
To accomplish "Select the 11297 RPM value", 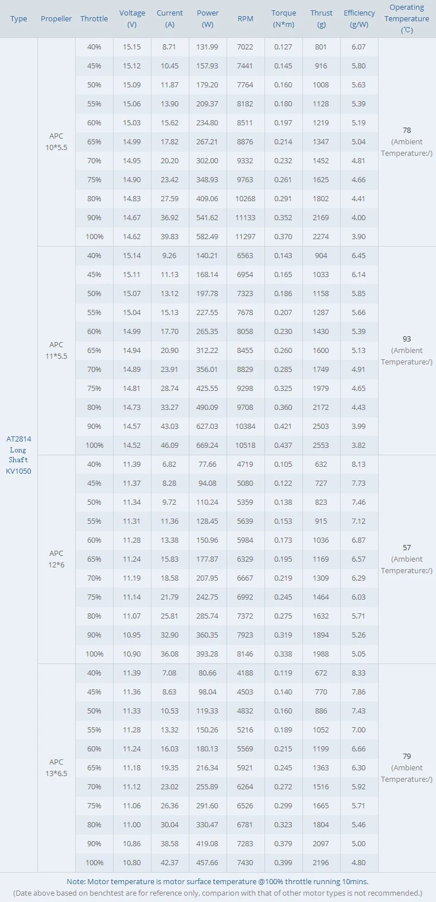I will click(245, 237).
